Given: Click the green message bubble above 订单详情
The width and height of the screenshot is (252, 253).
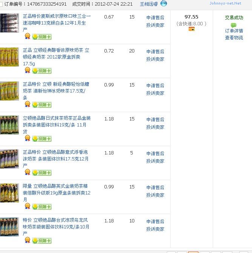Looking at the screenshot, I should [234, 25].
